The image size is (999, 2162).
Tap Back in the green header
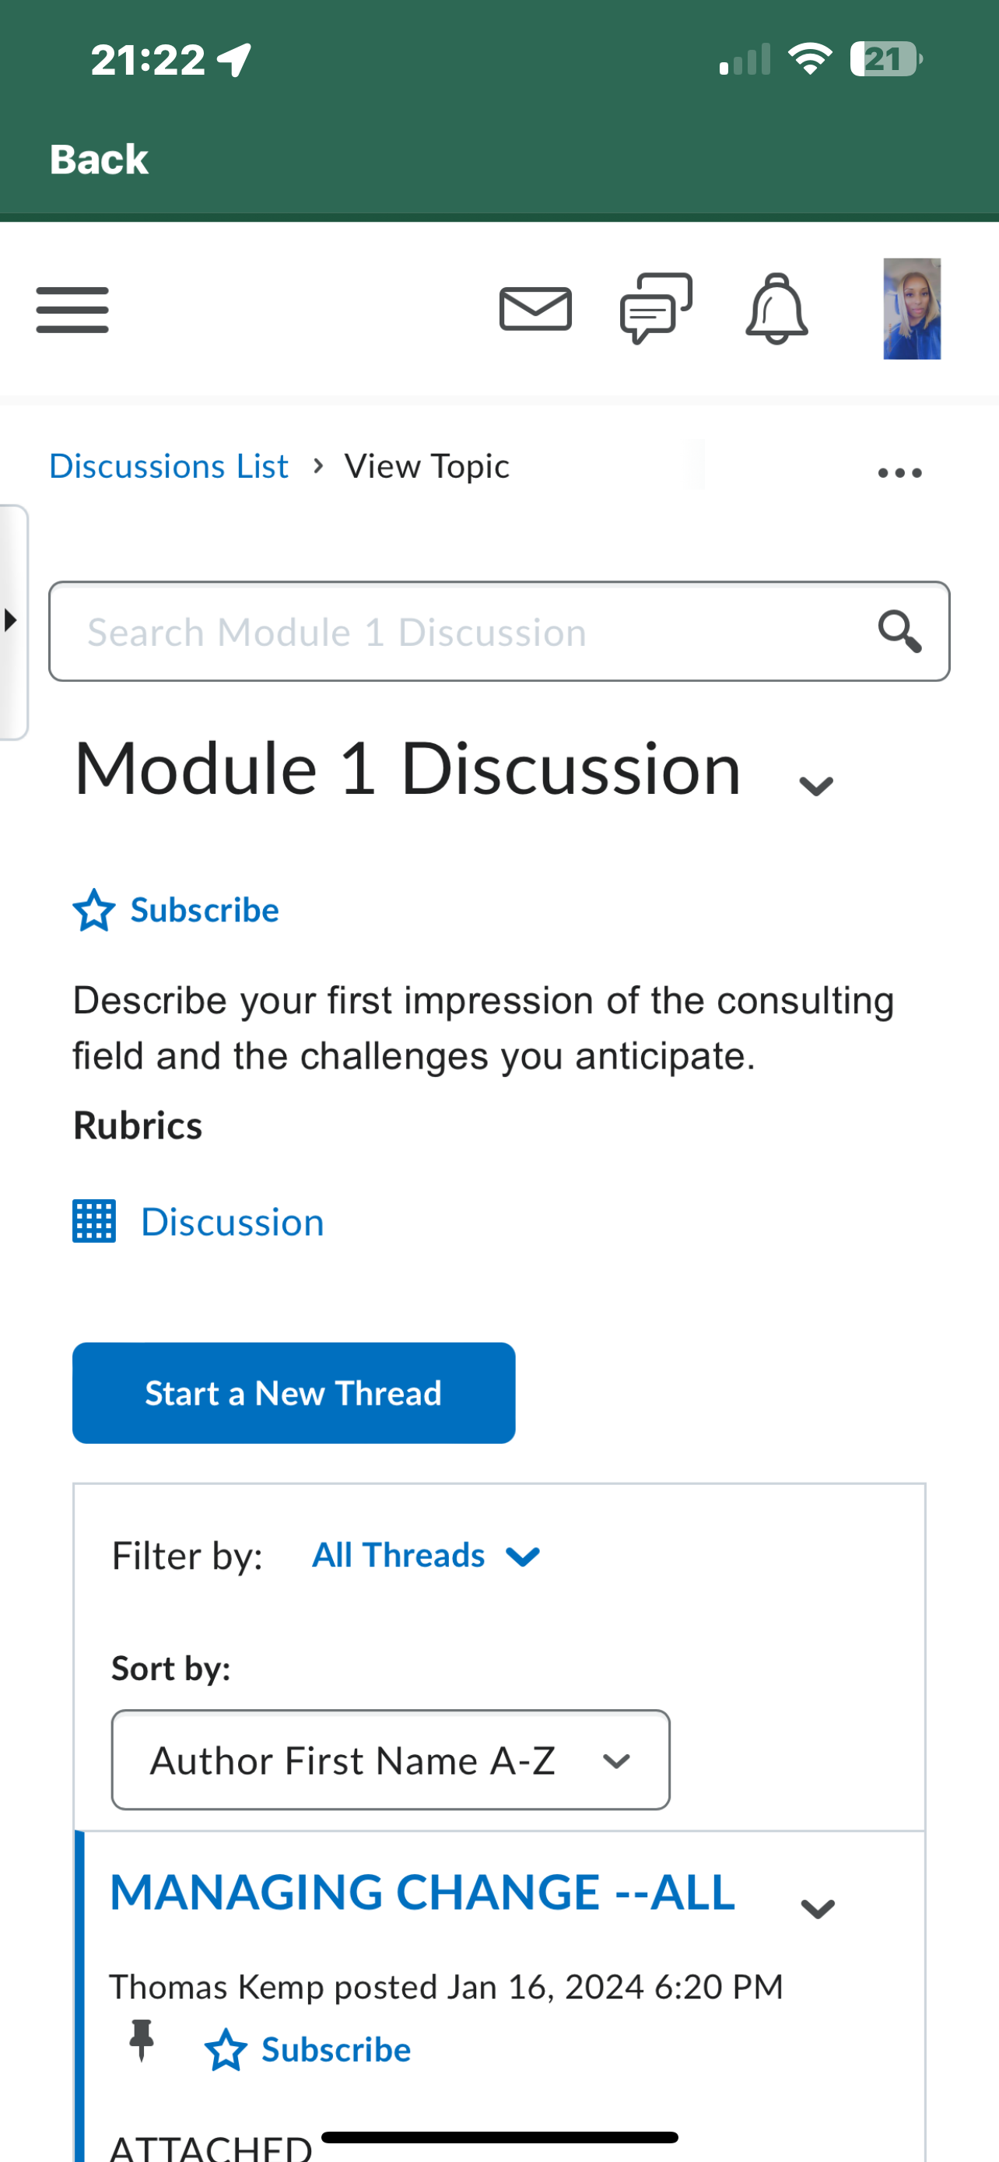tap(99, 160)
